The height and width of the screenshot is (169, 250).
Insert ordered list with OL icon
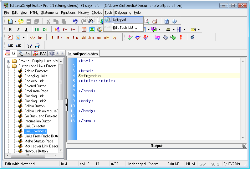point(45,29)
